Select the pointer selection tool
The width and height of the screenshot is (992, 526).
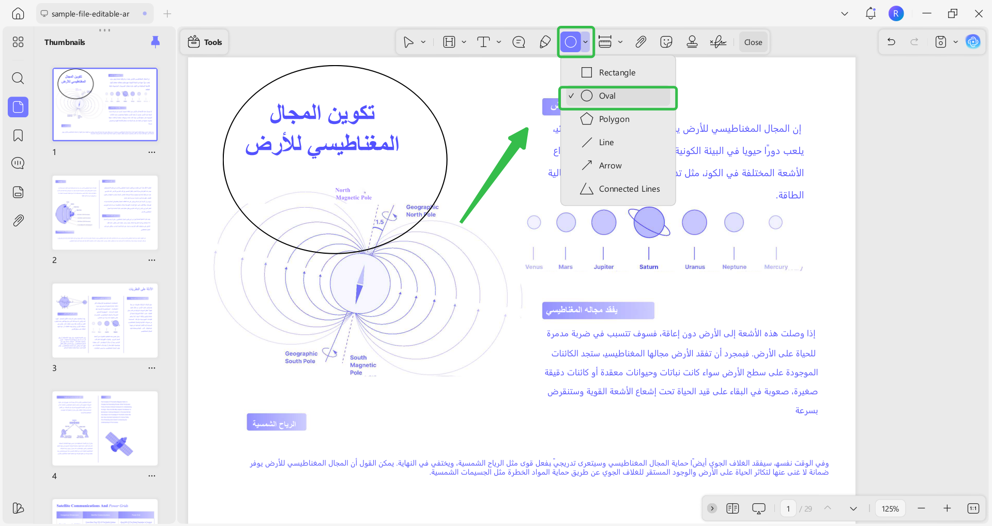pyautogui.click(x=408, y=42)
